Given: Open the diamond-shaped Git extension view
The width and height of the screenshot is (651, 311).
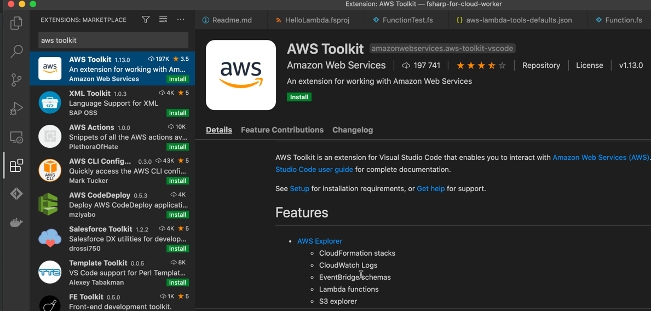Looking at the screenshot, I should click(x=16, y=194).
